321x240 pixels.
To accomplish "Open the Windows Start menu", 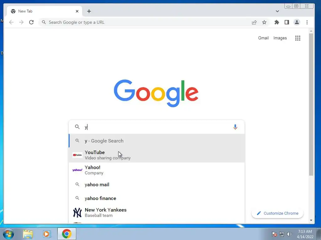I will click(8, 234).
